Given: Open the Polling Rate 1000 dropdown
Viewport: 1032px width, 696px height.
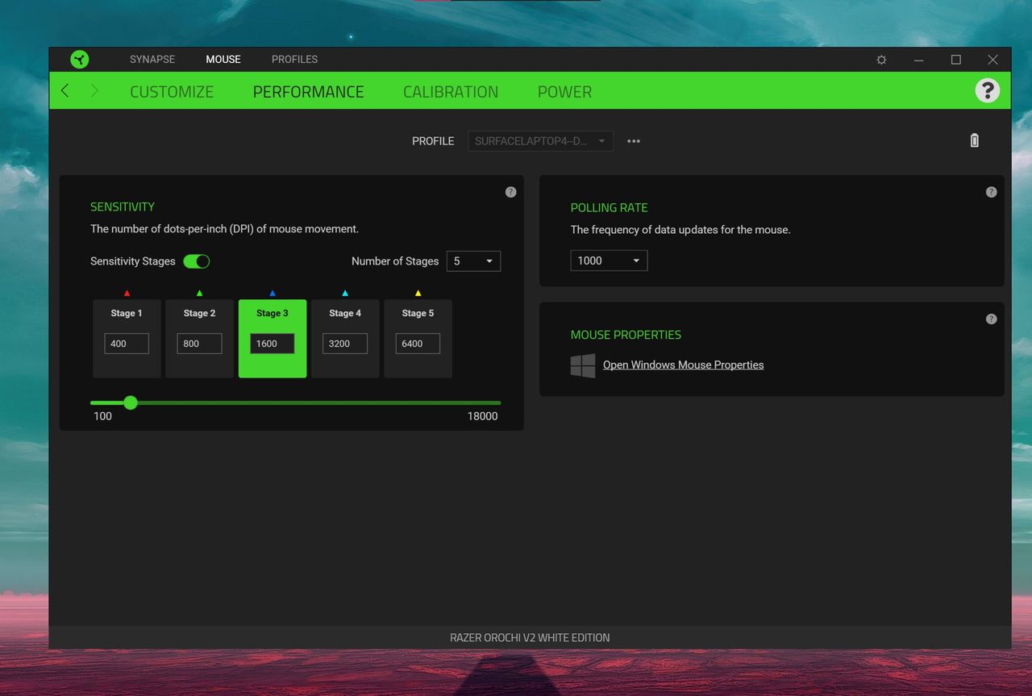Looking at the screenshot, I should [609, 260].
